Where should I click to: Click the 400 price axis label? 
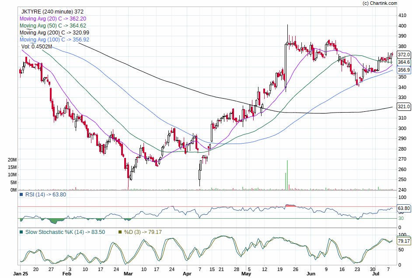click(x=402, y=26)
